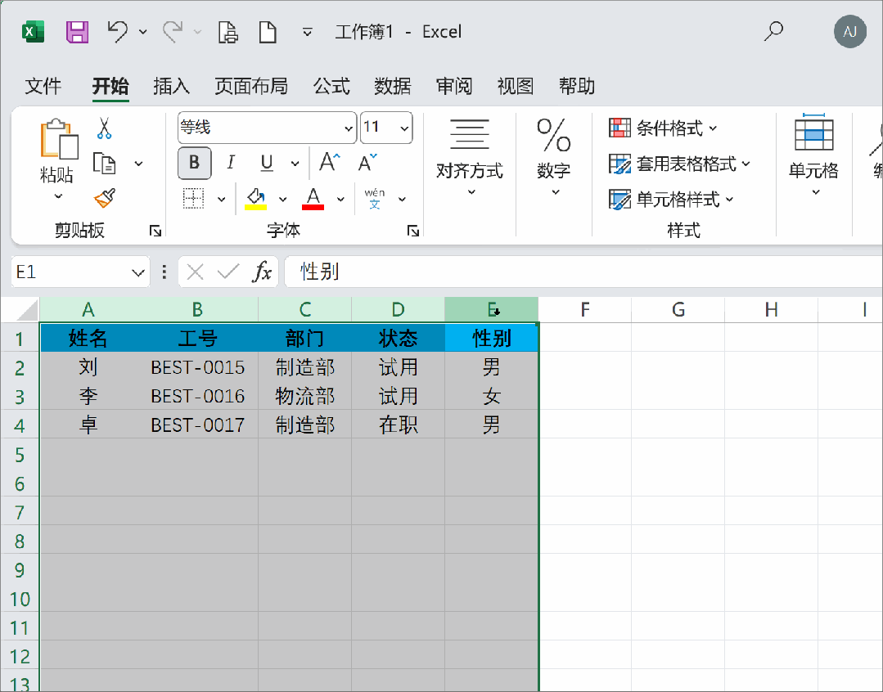This screenshot has height=692, width=883.
Task: Click the 套用表格格式 button
Action: point(679,164)
